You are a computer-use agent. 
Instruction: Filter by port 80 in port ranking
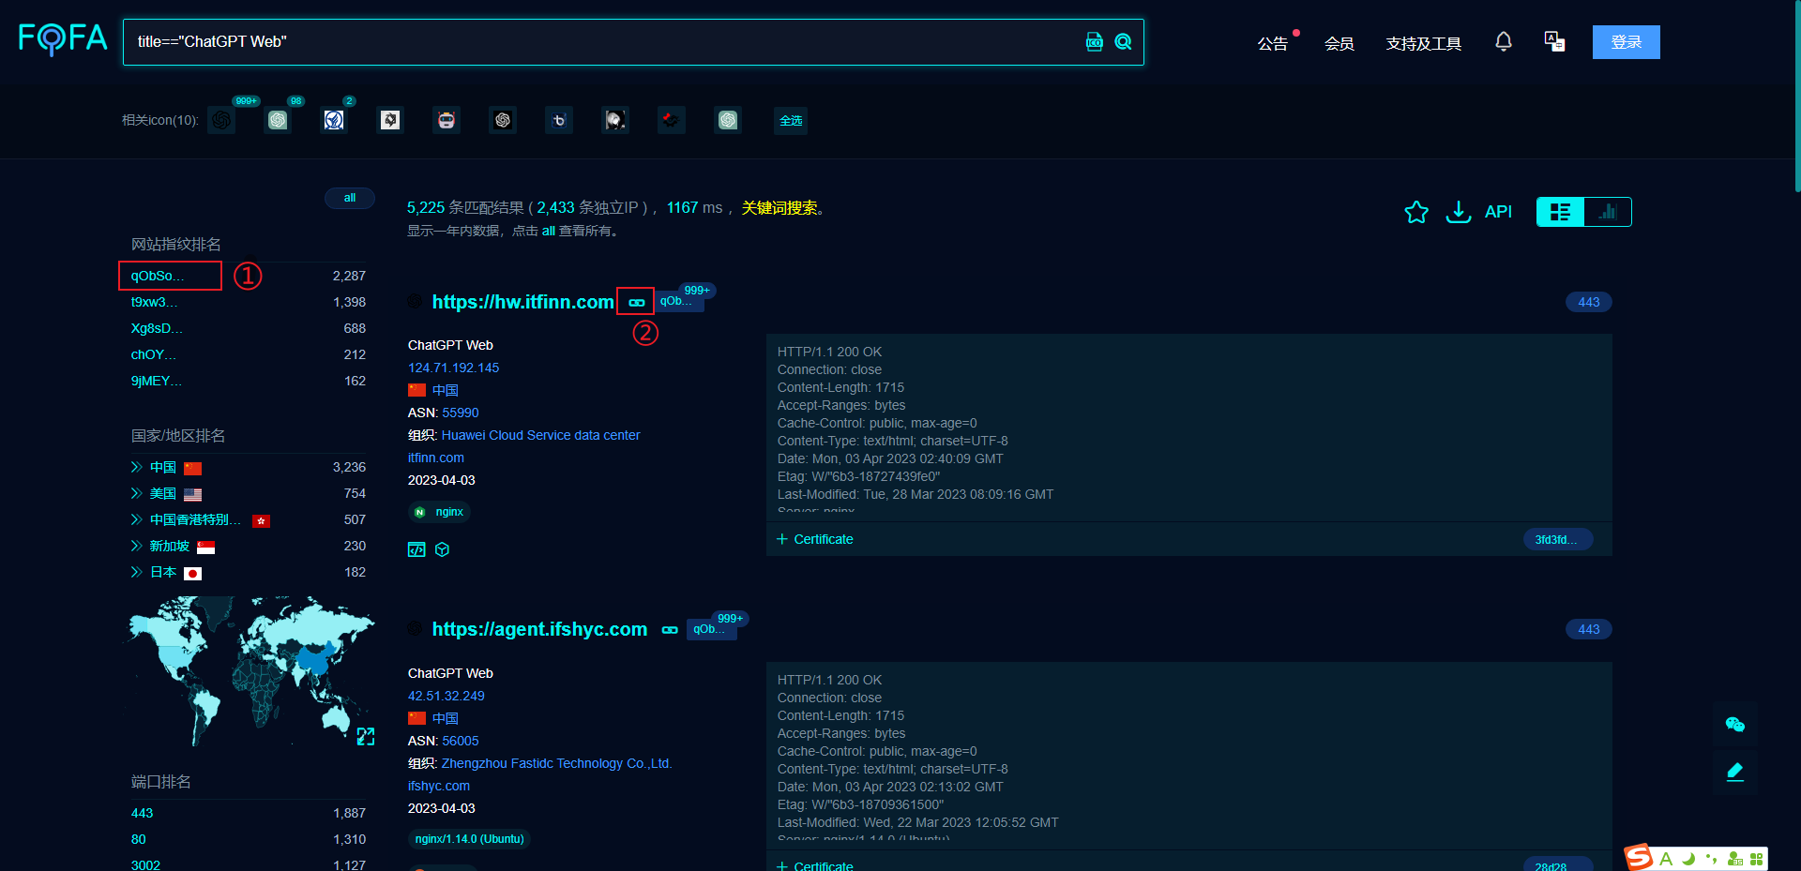click(x=138, y=839)
